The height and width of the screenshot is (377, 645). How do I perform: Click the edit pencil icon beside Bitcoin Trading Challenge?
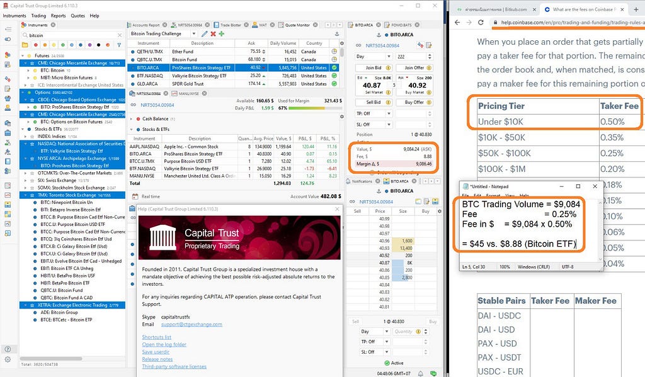pos(205,34)
